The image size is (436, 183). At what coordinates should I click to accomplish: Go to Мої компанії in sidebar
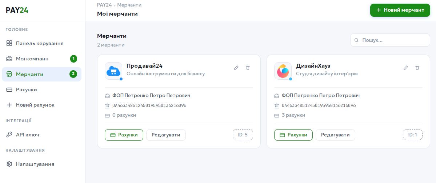point(32,59)
